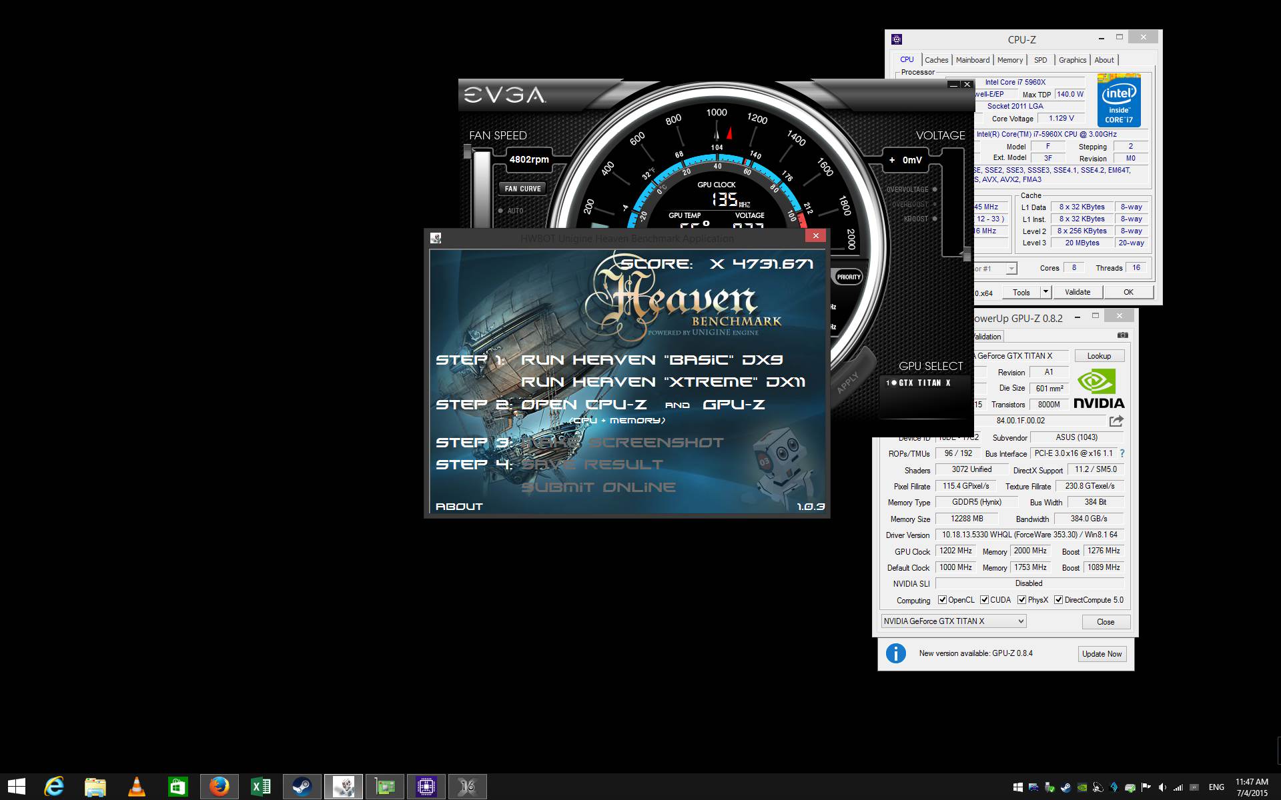1281x800 pixels.
Task: Click the Validate button in CPU-Z
Action: coord(1078,292)
